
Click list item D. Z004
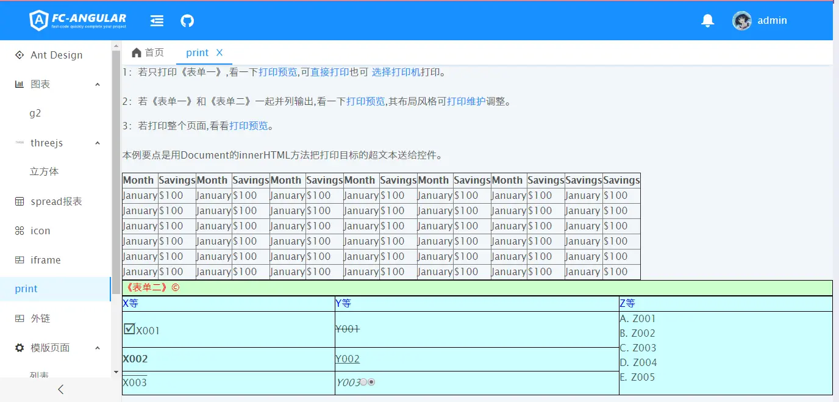point(638,362)
